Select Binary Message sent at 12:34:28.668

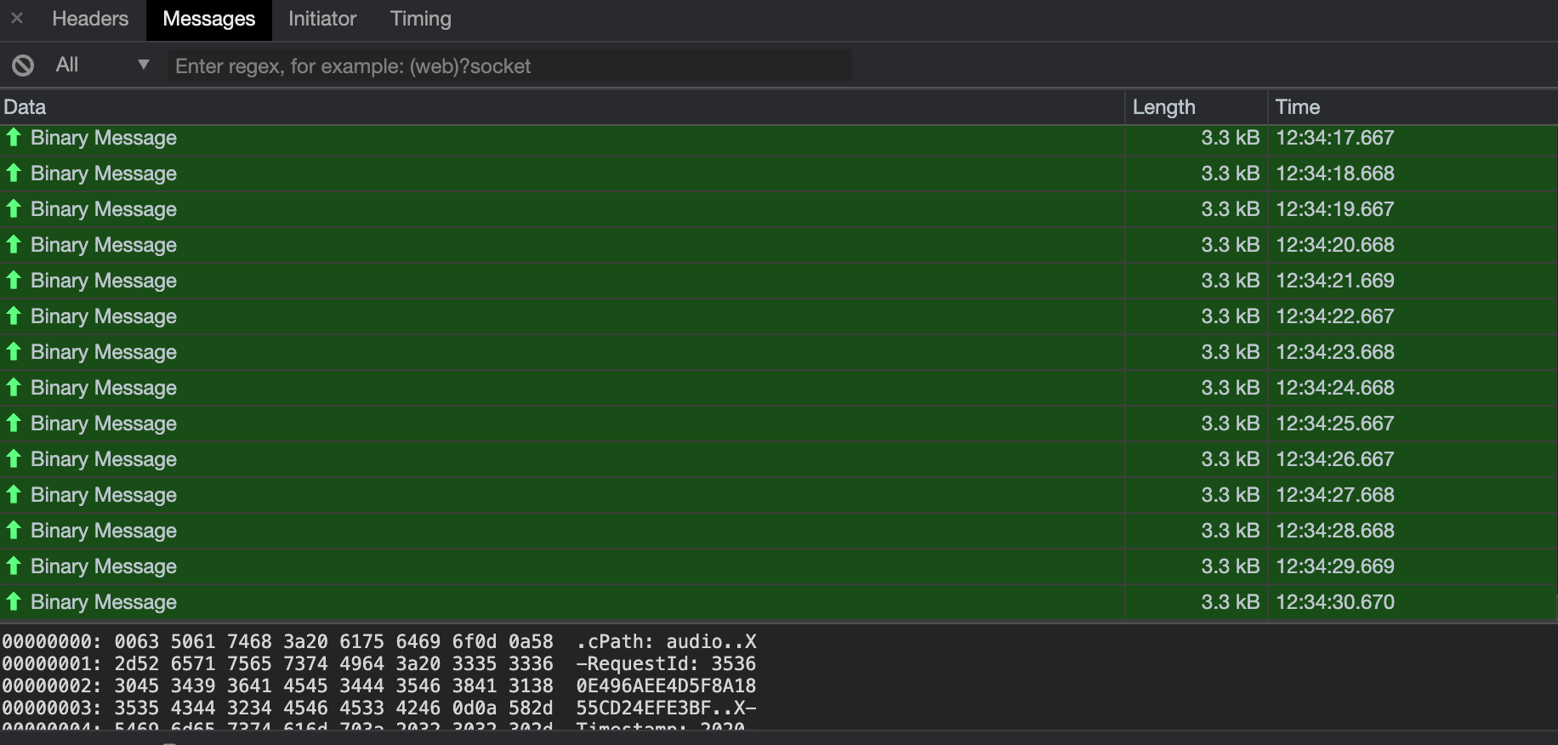point(778,531)
